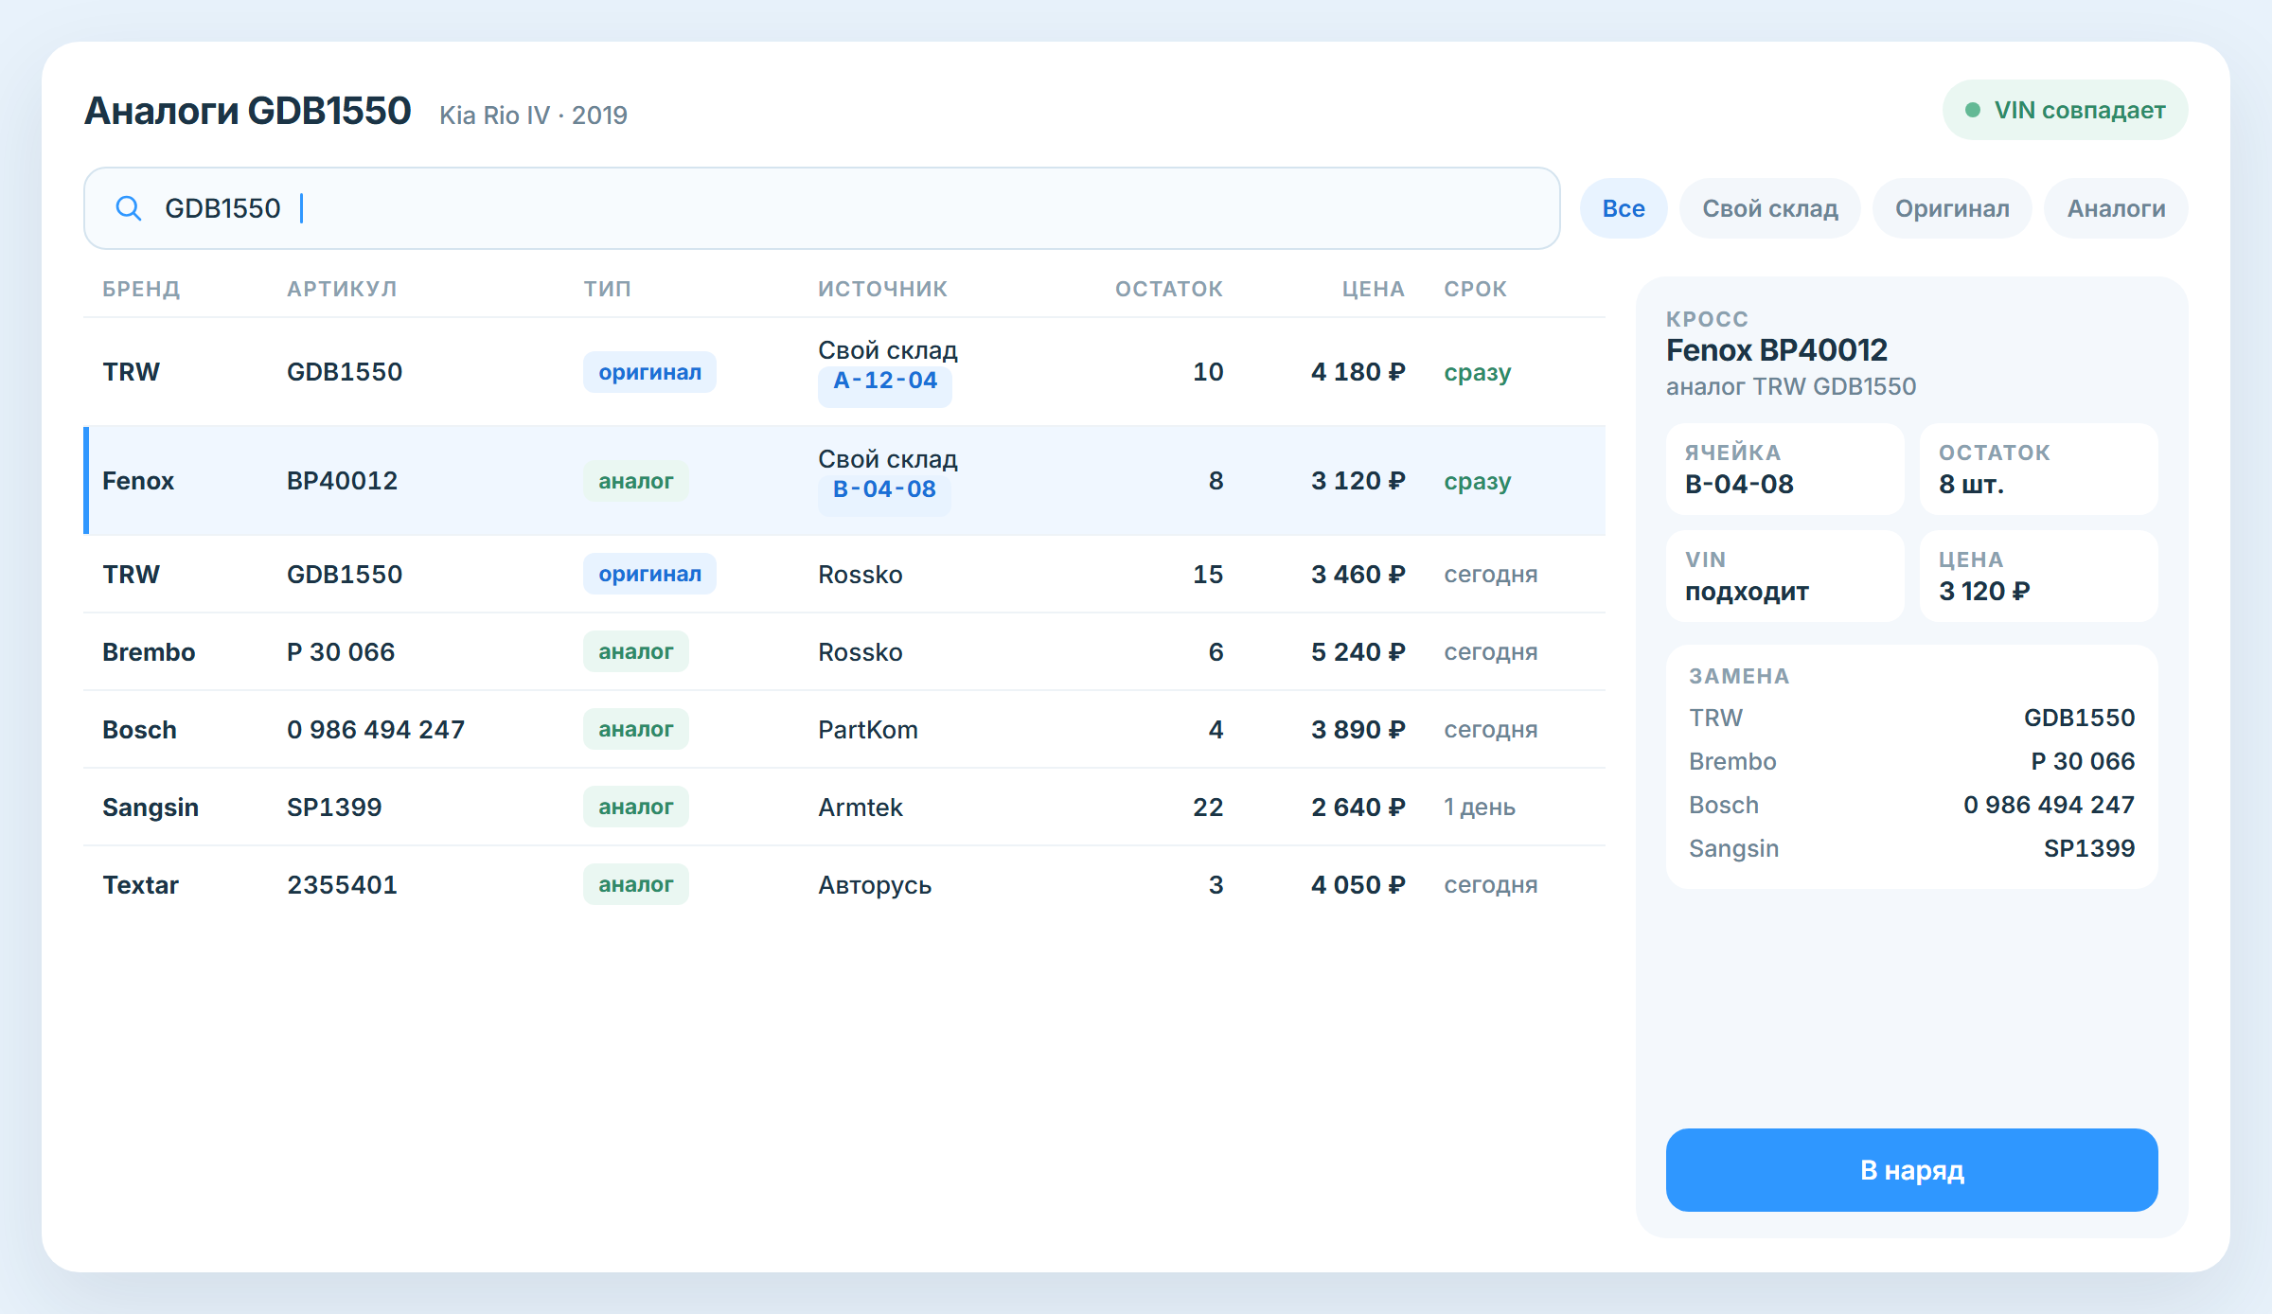Image resolution: width=2272 pixels, height=1314 pixels.
Task: Click the search magnifier icon
Action: point(129,208)
